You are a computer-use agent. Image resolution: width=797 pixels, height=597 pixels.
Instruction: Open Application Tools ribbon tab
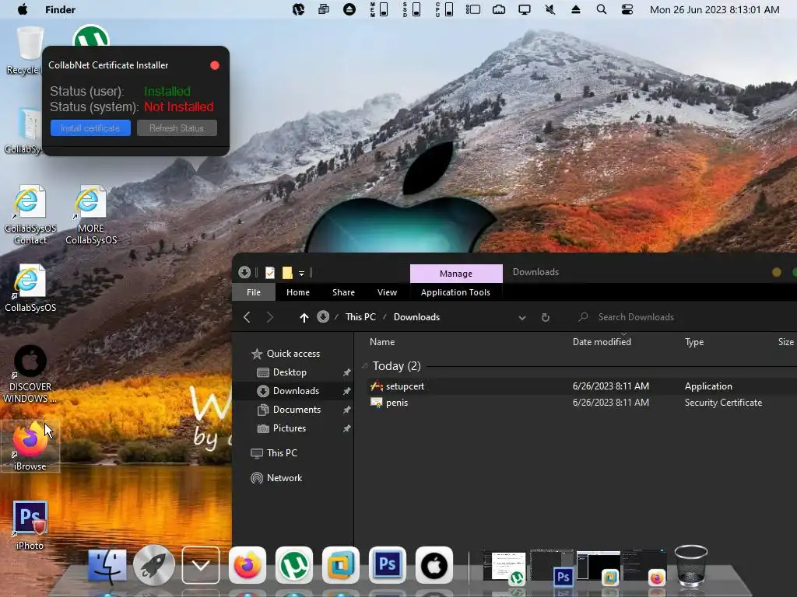tap(455, 292)
